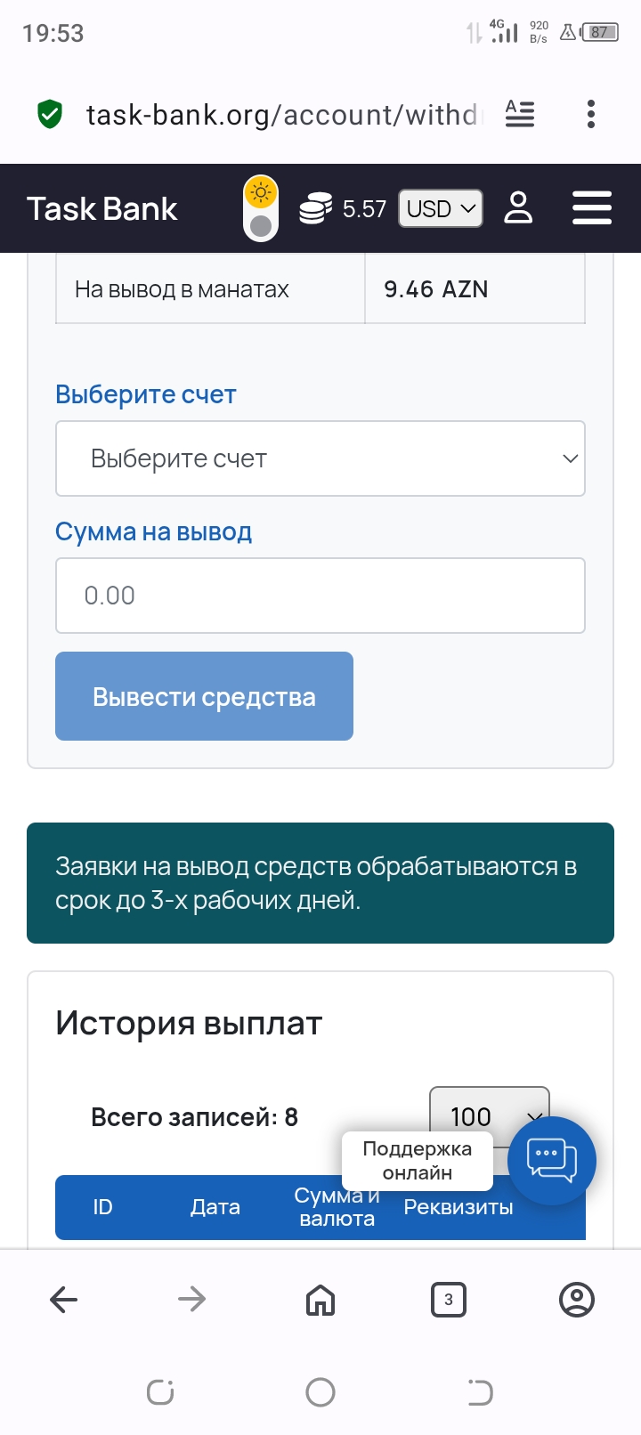Tap the browser back arrow

tap(64, 1300)
